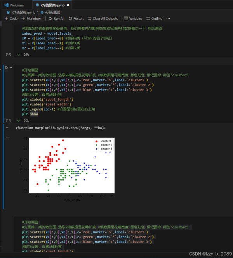Open the Variables panel
This screenshot has height=258, width=233.
[133, 19]
